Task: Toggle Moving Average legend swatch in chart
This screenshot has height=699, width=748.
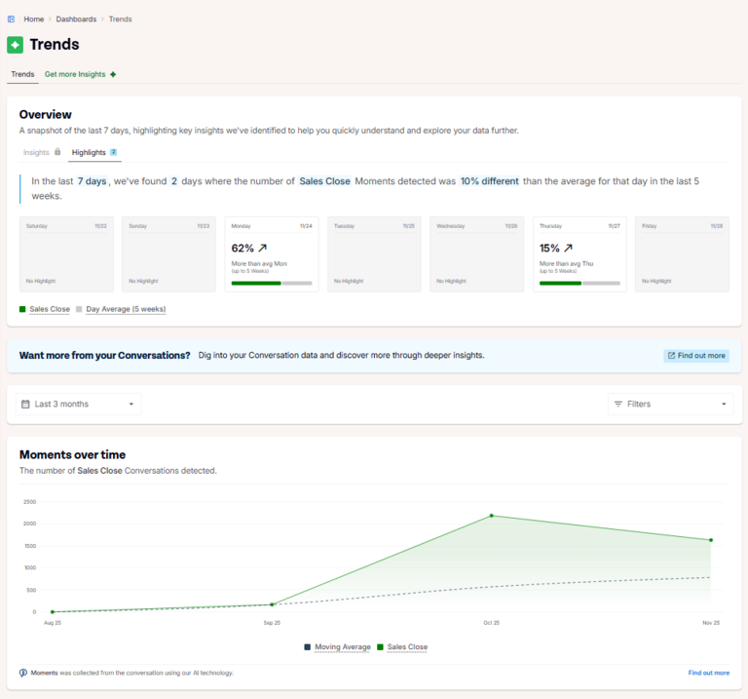Action: [x=307, y=647]
